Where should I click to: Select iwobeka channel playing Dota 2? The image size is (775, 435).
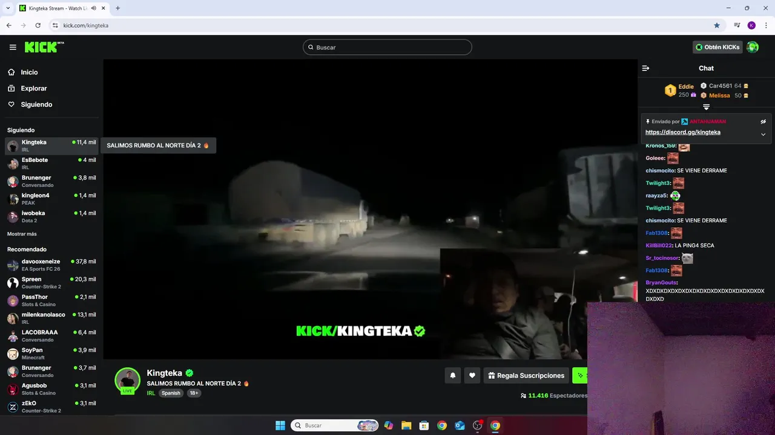(x=51, y=216)
